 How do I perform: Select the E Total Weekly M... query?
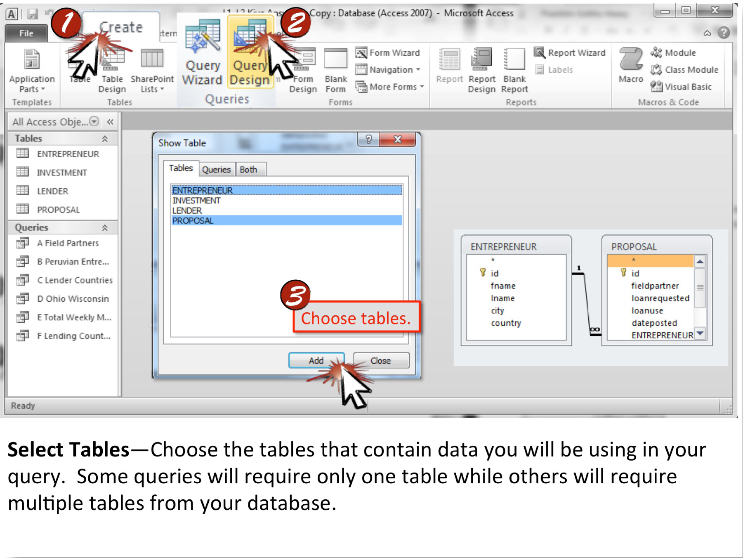(x=63, y=317)
